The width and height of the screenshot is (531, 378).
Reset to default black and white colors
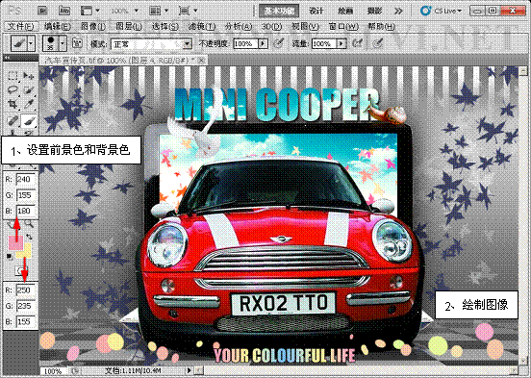pos(10,256)
